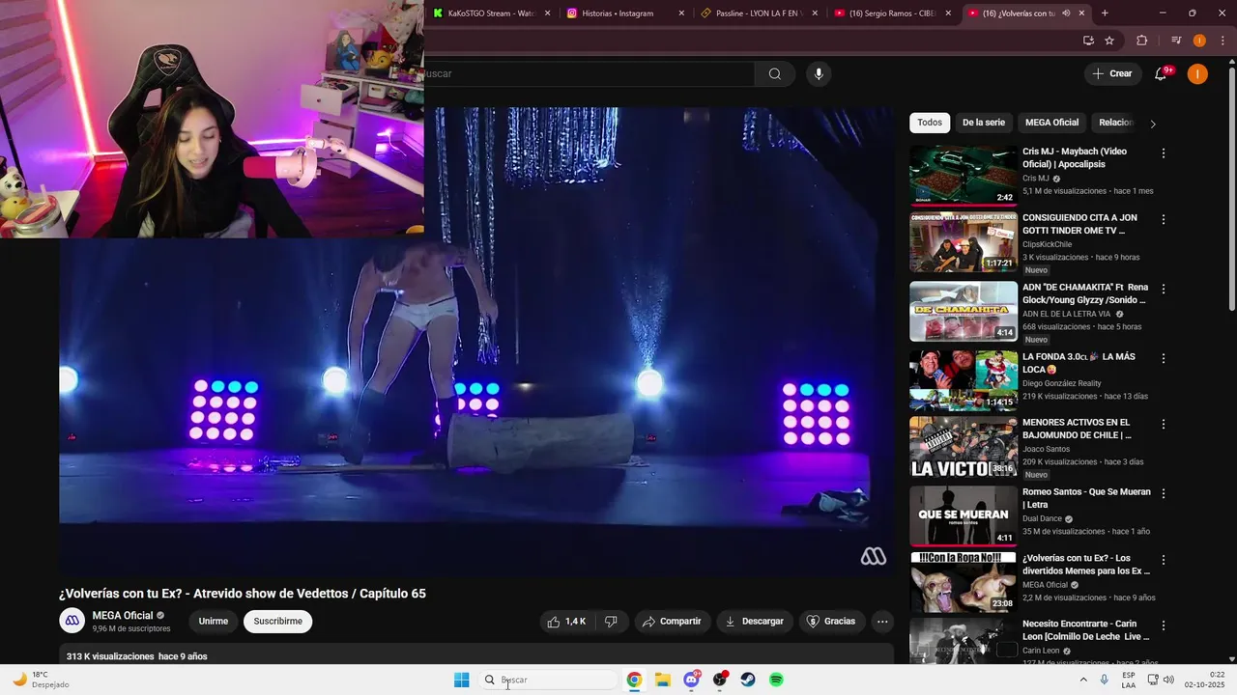
Task: Open Chrome media control icon
Action: click(1176, 41)
